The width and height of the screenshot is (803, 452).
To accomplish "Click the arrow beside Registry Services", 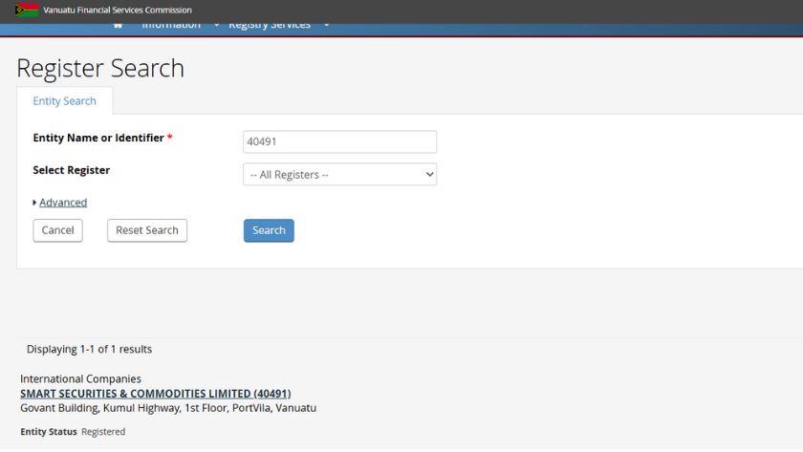I will click(327, 26).
